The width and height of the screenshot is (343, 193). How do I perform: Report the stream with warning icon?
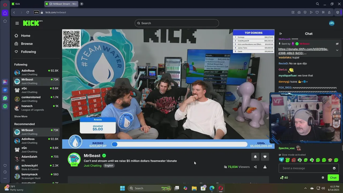[x=265, y=167]
